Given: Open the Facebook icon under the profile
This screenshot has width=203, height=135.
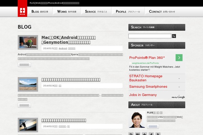Looking at the screenshot, I should point(151,134).
